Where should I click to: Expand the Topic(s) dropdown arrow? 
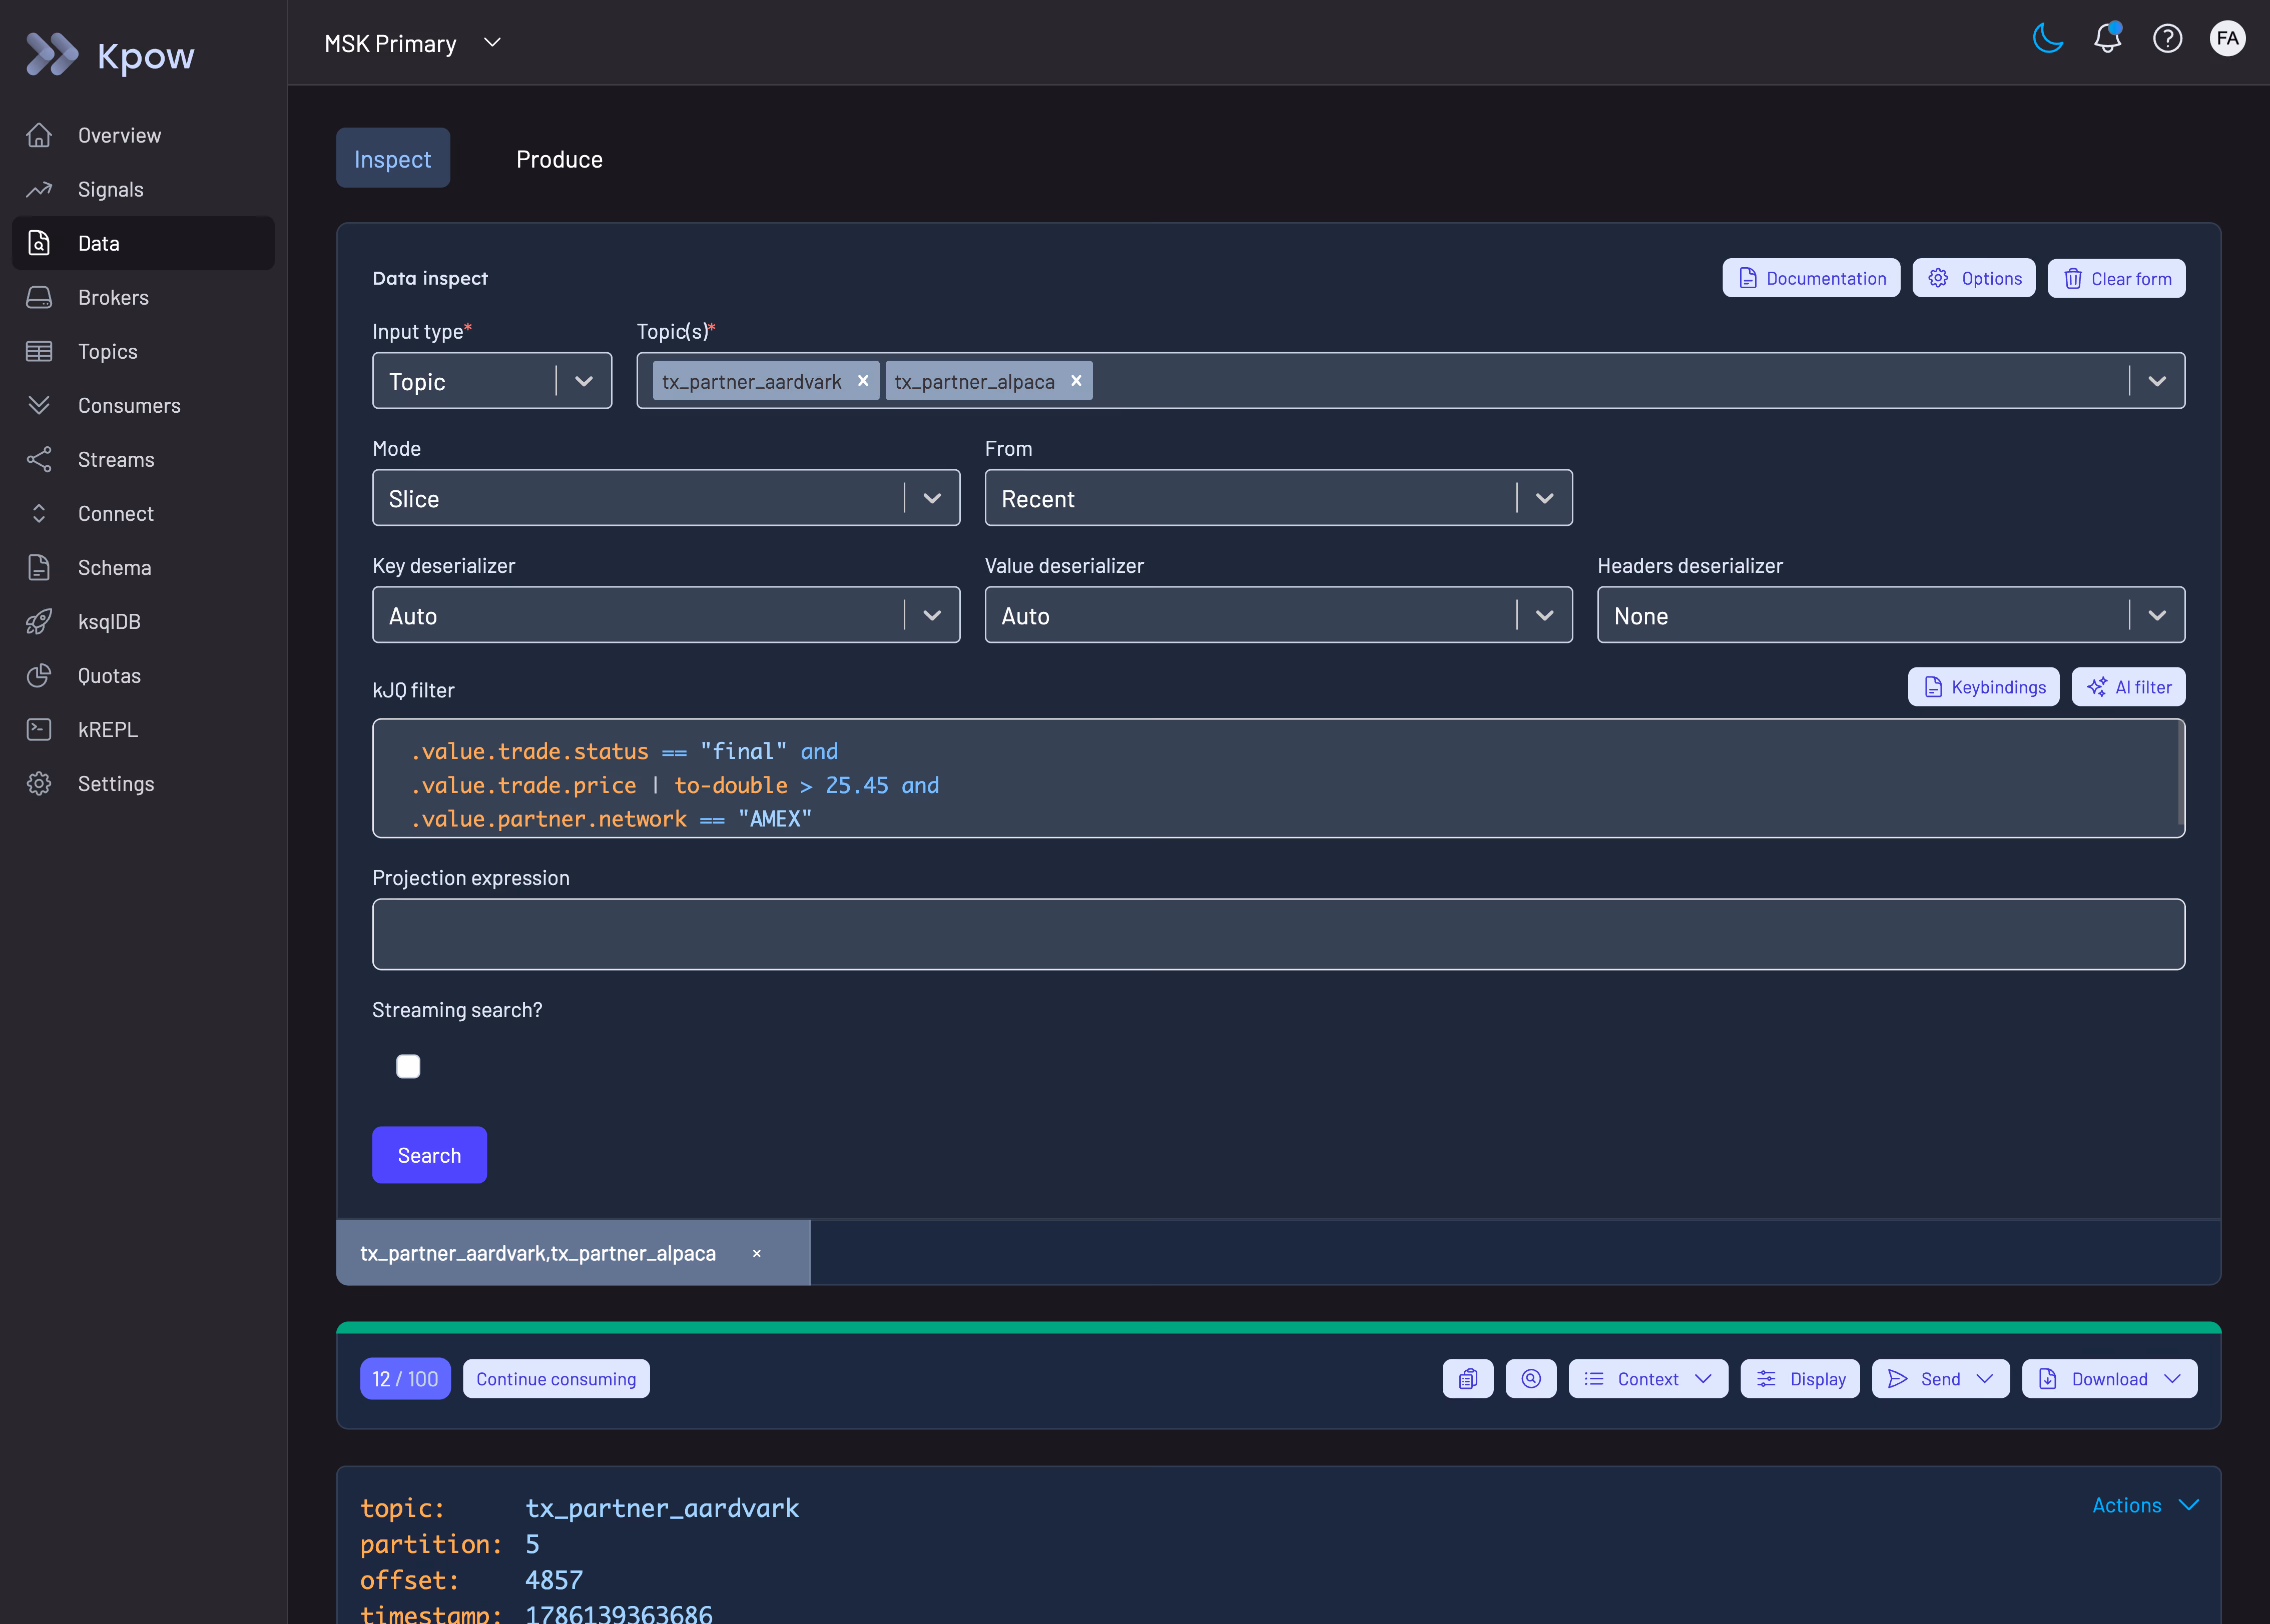pos(2158,381)
